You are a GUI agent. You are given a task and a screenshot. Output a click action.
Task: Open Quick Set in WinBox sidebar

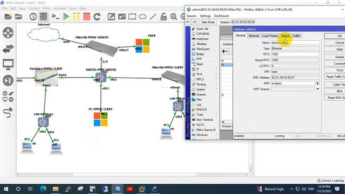point(202,29)
